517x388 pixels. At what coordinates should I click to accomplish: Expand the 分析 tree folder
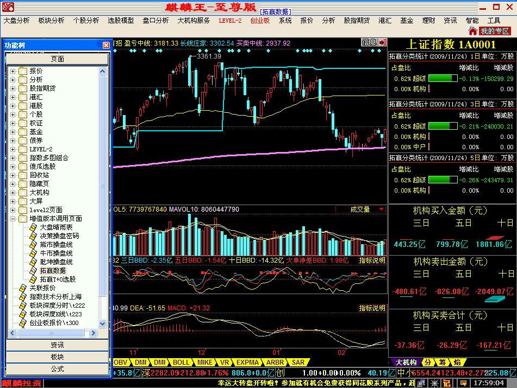pos(13,80)
